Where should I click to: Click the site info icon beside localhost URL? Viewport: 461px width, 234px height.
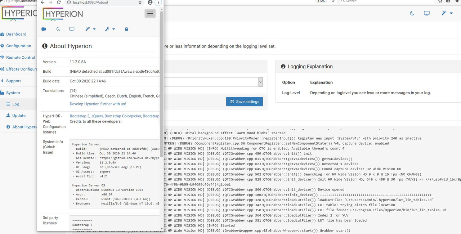point(69,3)
